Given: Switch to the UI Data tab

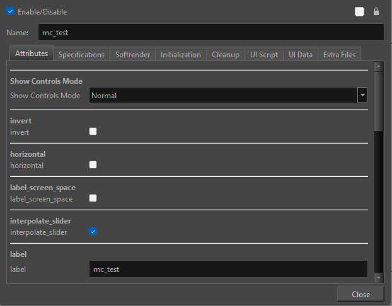Looking at the screenshot, I should click(300, 55).
